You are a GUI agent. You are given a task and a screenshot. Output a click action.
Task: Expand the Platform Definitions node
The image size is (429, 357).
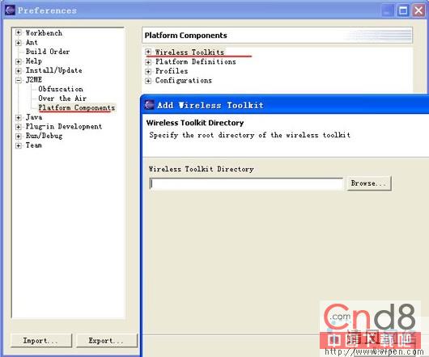click(x=148, y=62)
